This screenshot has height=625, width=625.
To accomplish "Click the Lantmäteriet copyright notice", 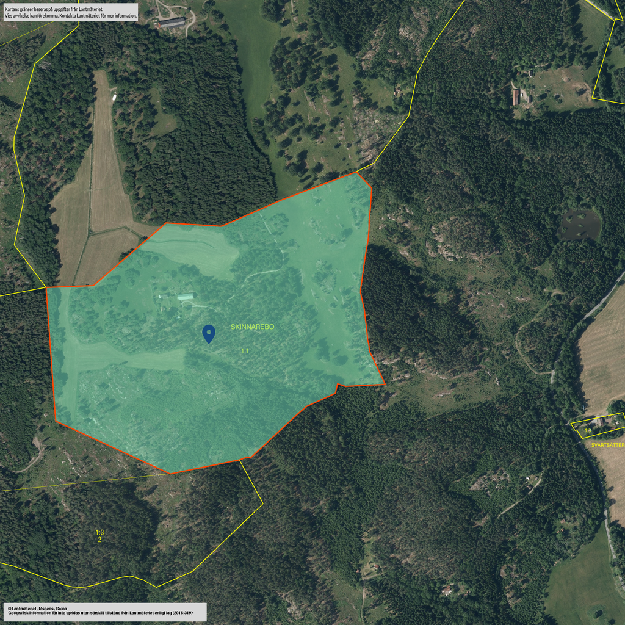I will [x=104, y=612].
